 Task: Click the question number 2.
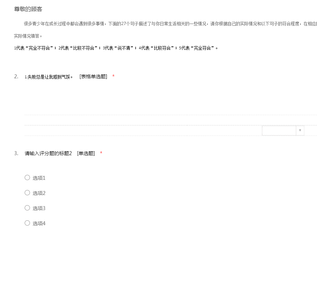pyautogui.click(x=16, y=76)
